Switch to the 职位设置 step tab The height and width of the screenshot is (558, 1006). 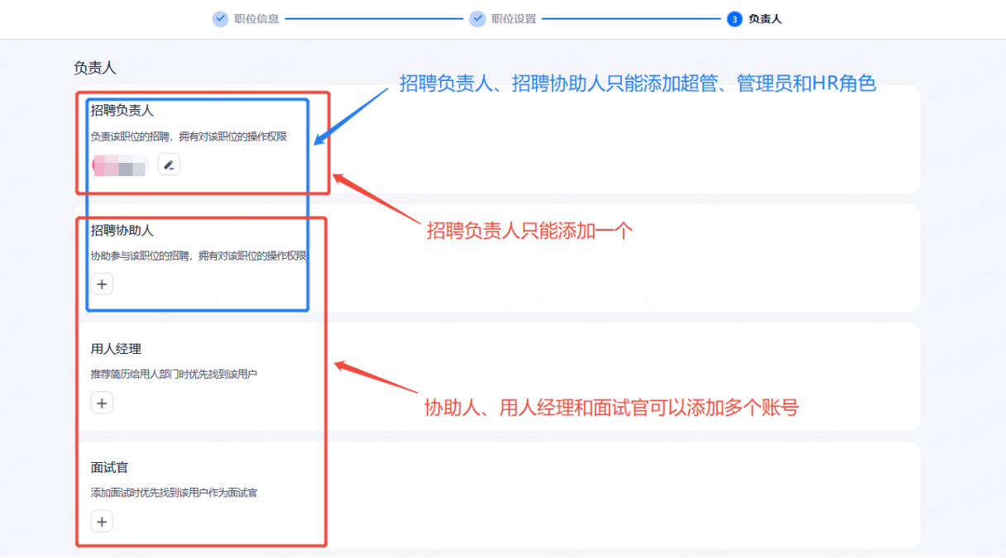[x=514, y=19]
